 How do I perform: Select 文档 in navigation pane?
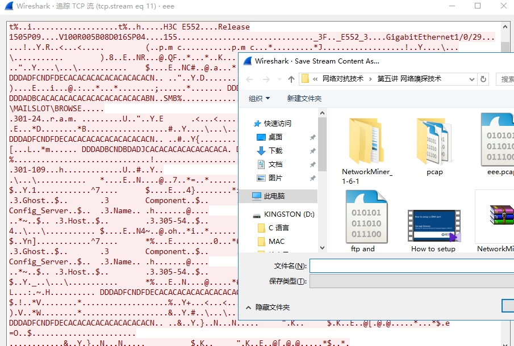(x=269, y=164)
